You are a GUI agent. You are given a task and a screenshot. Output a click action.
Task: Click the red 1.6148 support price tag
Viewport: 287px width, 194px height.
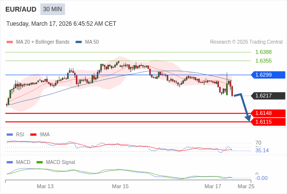click(268, 113)
